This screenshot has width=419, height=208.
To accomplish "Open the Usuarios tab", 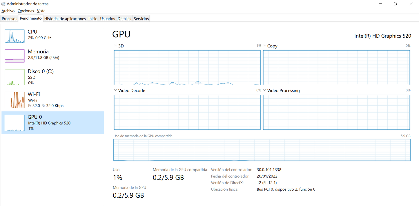I will (107, 19).
